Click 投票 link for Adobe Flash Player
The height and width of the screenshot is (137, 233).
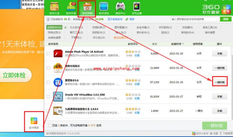click(137, 55)
